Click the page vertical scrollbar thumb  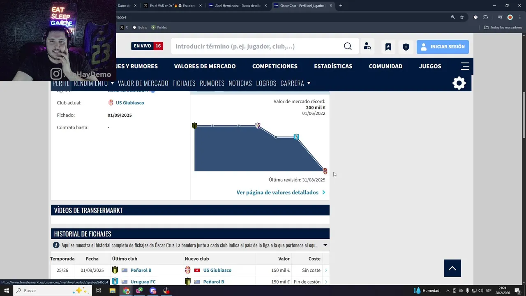[x=524, y=115]
